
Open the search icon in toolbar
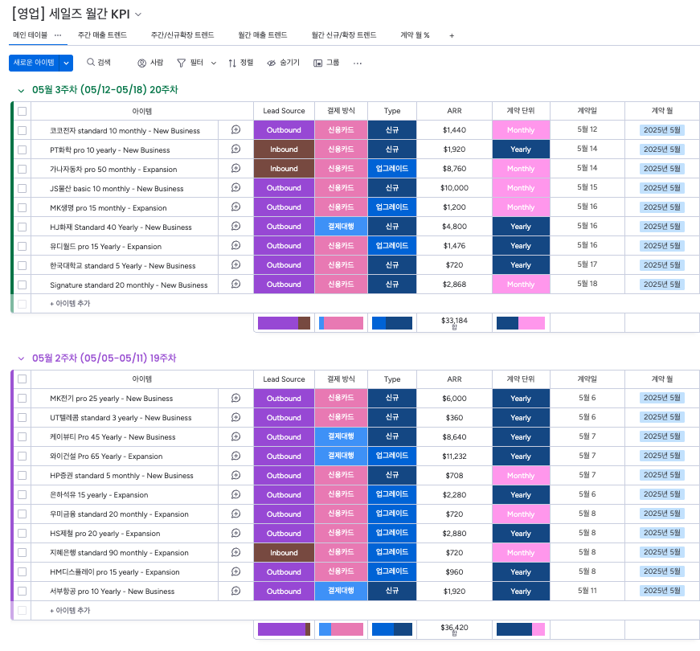91,63
